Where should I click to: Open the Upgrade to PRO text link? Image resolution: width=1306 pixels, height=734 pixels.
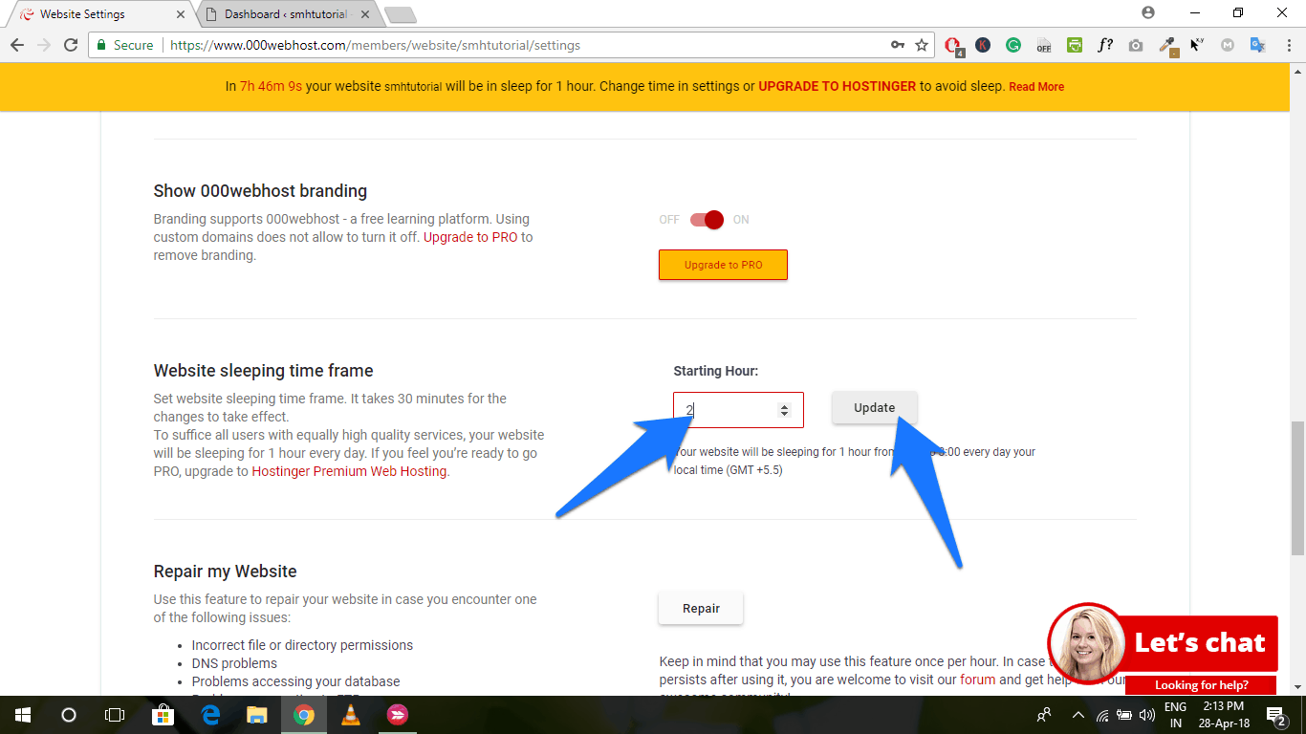point(470,237)
